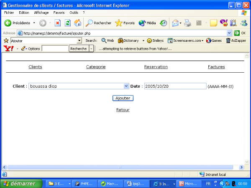The height and width of the screenshot is (188, 251).
Task: Open the Historique clock icon
Action: pos(164,23)
